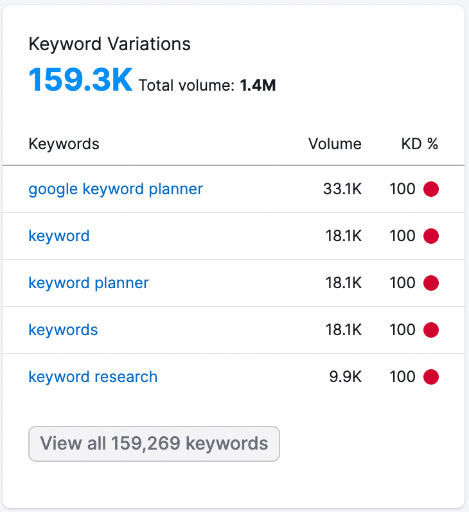
Task: Open the "google keyword planner" keyword link
Action: pos(116,189)
